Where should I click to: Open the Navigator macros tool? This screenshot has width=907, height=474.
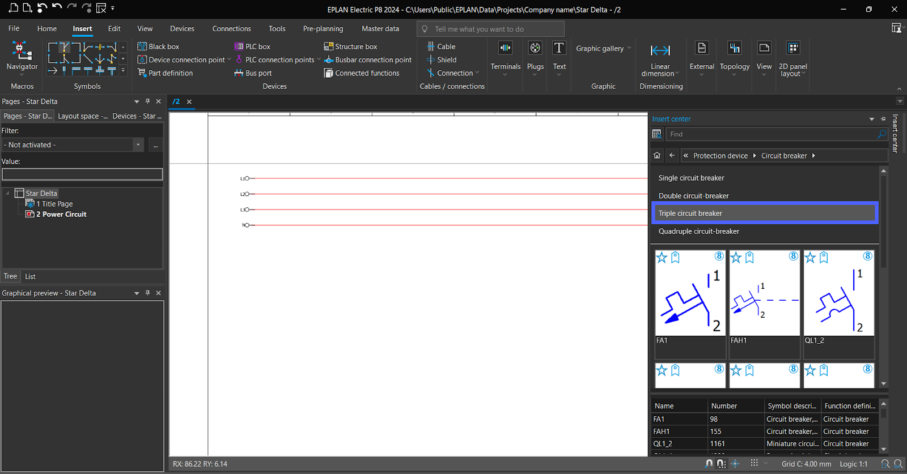(x=22, y=56)
